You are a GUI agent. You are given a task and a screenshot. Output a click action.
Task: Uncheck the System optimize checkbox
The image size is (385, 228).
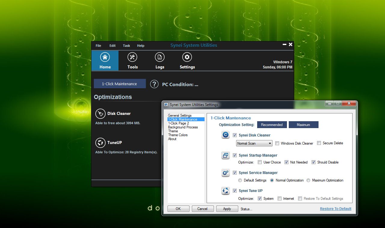tap(260, 199)
